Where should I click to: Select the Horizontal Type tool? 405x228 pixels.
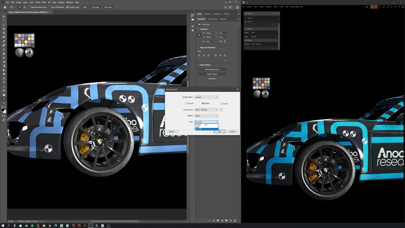tap(4, 82)
